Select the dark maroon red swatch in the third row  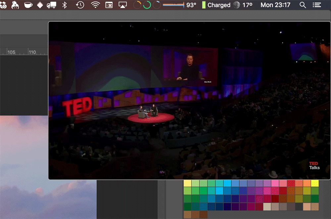[275, 199]
